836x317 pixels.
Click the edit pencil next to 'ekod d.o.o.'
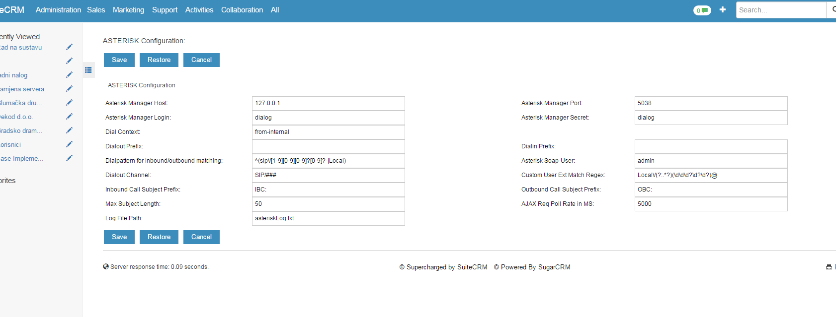pyautogui.click(x=69, y=117)
